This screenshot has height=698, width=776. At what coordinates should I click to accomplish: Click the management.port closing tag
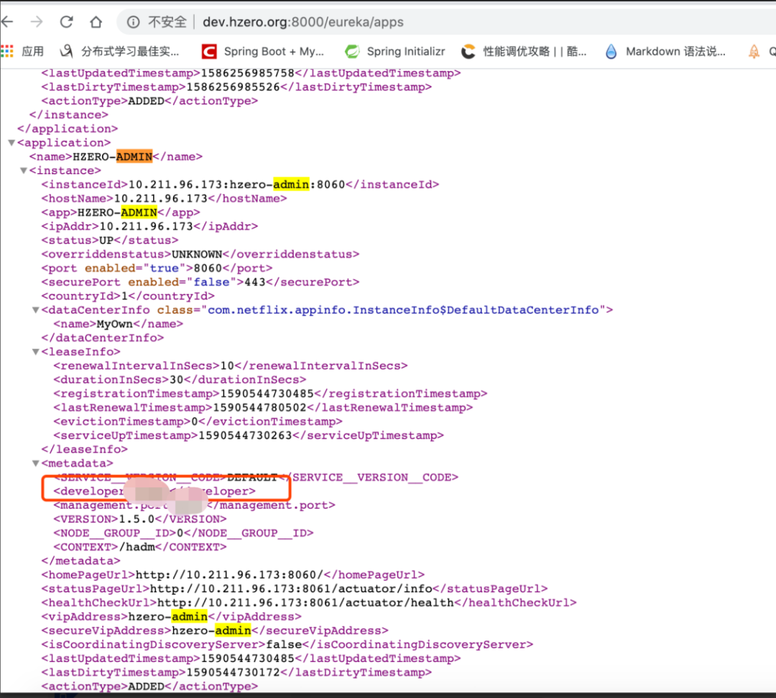tap(271, 505)
